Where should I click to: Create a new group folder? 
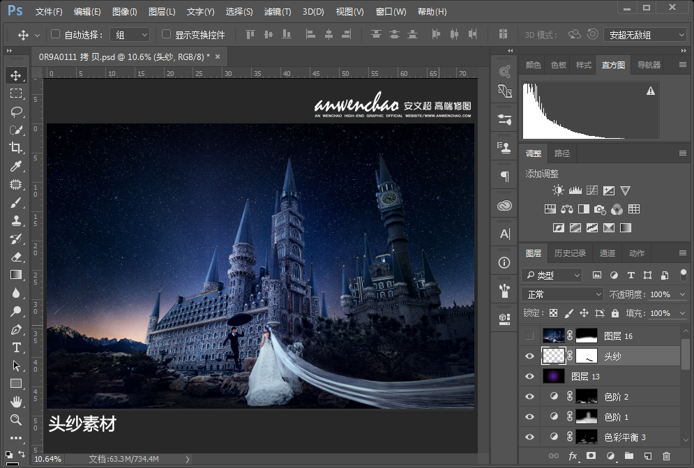pos(629,455)
